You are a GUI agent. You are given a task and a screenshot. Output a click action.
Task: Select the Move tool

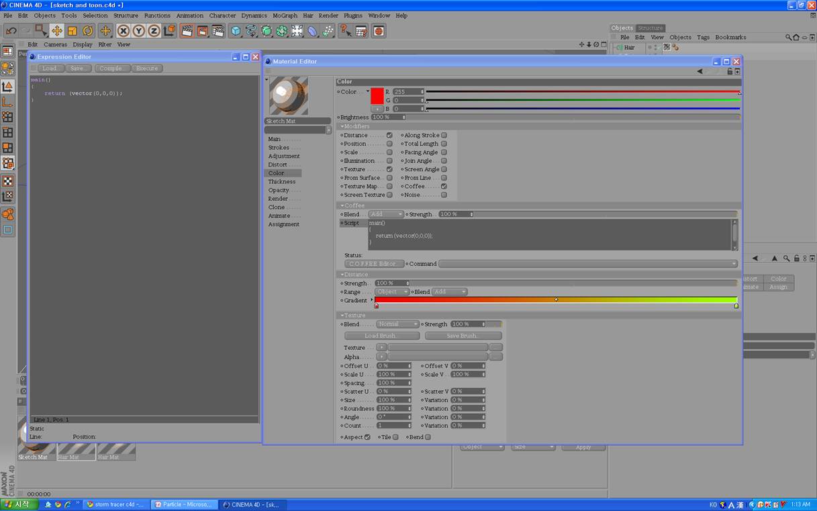57,31
